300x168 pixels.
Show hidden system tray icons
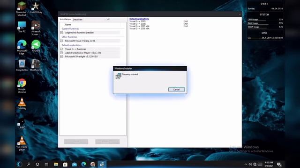tap(246, 164)
